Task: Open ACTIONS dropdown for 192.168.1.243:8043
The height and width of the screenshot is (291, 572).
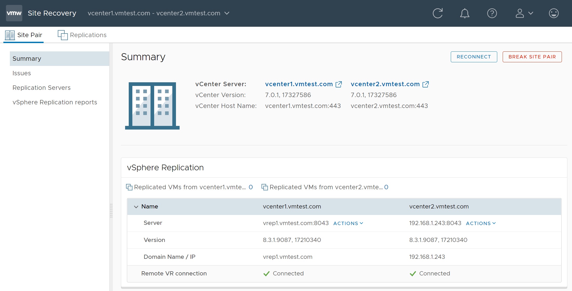Action: (x=481, y=223)
